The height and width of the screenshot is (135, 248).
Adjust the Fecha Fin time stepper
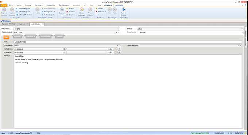[113, 53]
